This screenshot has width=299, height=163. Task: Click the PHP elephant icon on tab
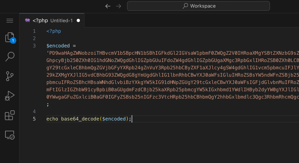click(28, 21)
